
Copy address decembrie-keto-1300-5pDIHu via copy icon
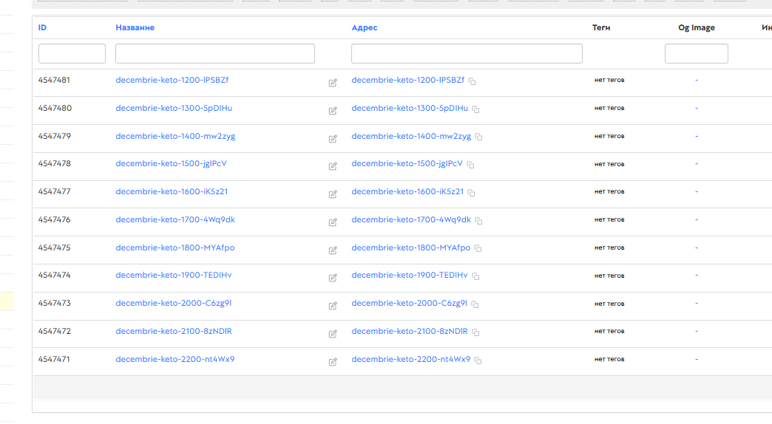tap(476, 109)
